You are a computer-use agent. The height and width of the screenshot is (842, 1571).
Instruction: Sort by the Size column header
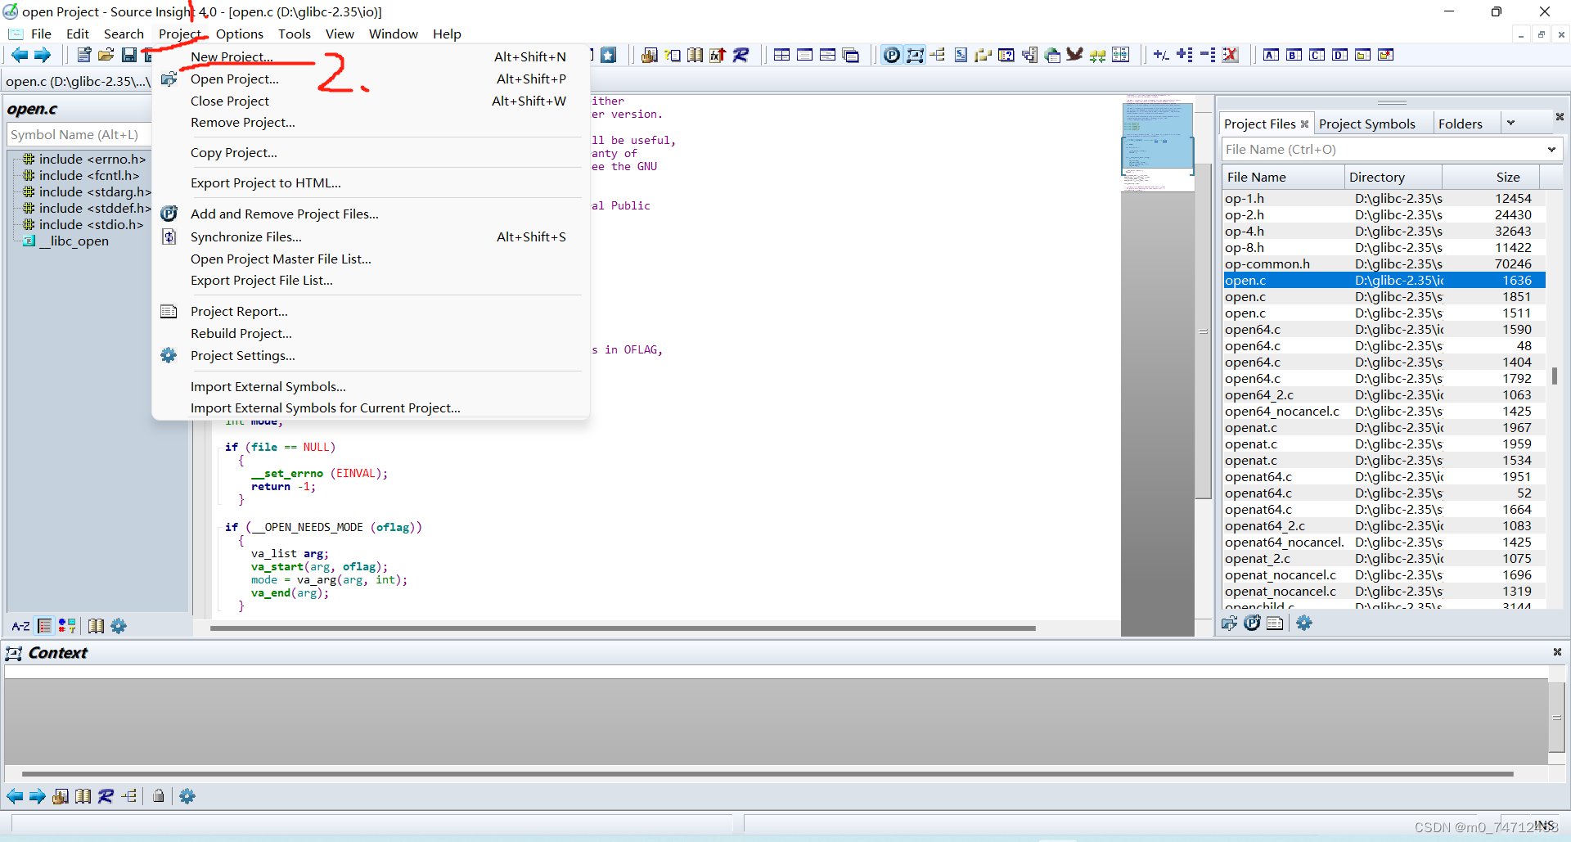point(1491,177)
